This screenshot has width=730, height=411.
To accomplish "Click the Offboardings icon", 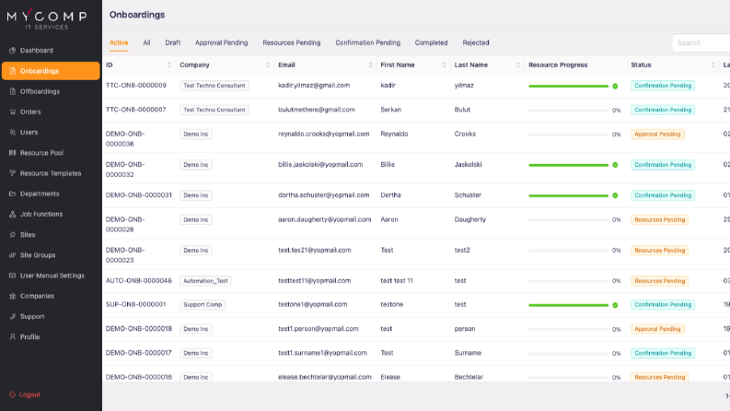I will [13, 91].
